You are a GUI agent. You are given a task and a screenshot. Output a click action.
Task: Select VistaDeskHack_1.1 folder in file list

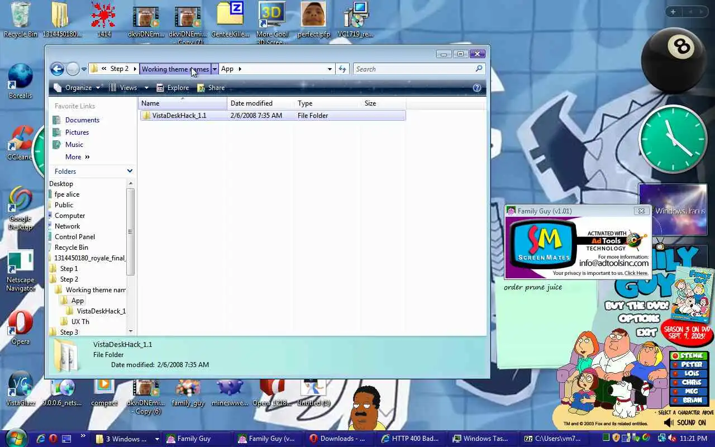click(273, 116)
